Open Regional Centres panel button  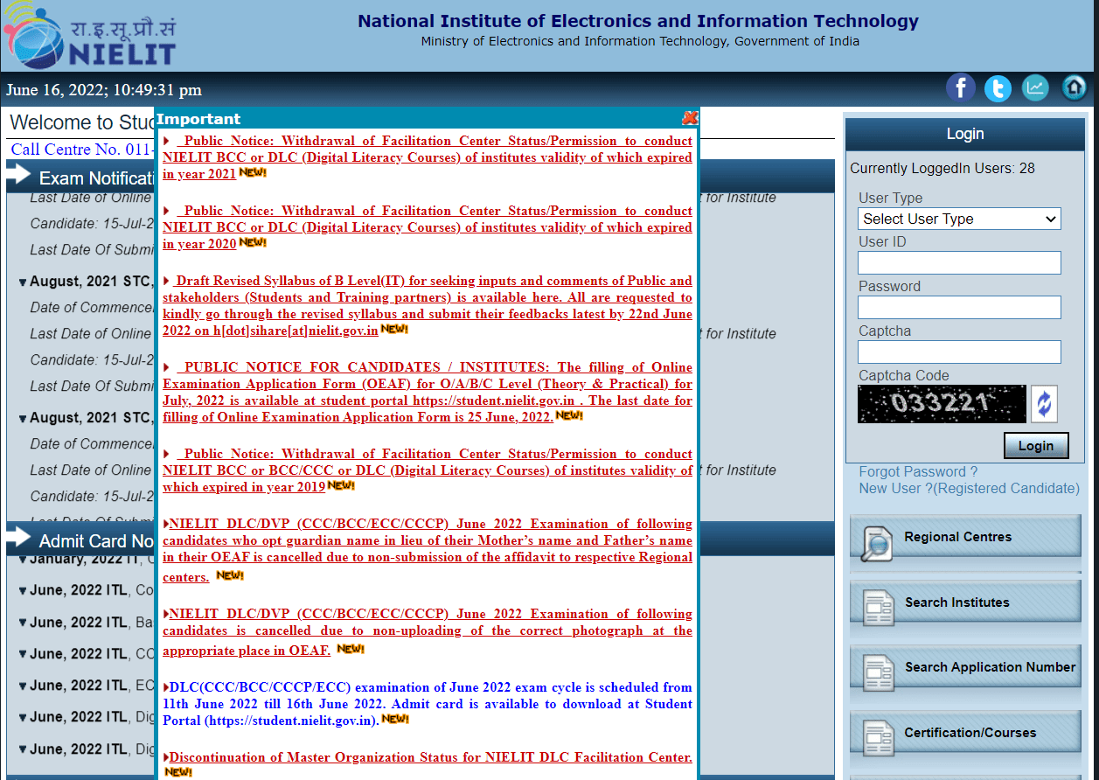(965, 537)
